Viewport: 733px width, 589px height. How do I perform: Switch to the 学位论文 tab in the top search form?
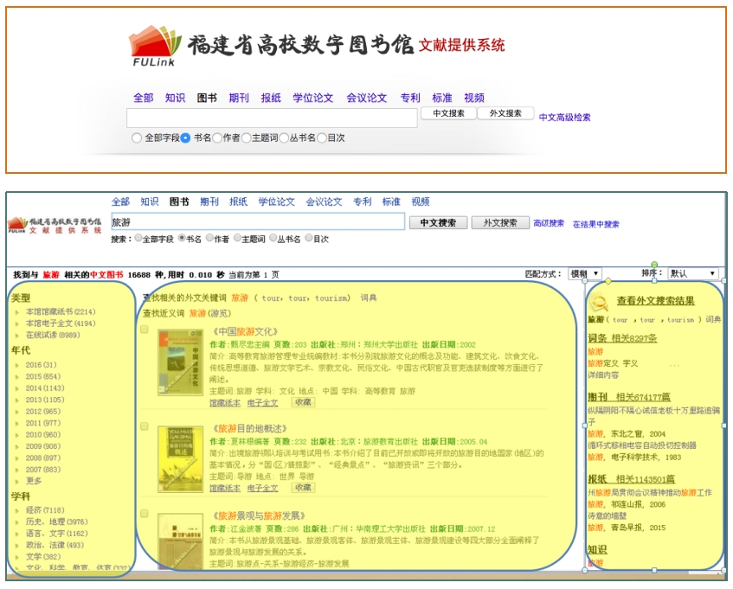click(312, 98)
